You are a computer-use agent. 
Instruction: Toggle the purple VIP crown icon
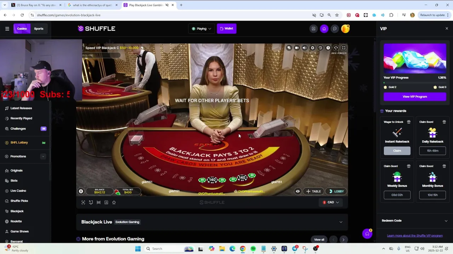(x=324, y=29)
